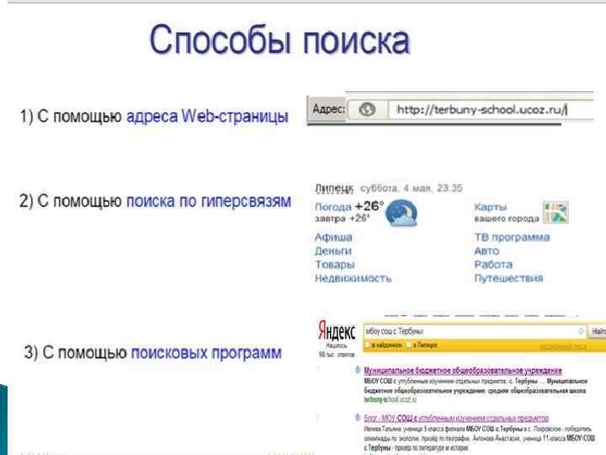Screen dimensions: 606x455
Task: Click the clear icon inside Yandex search field
Action: [581, 331]
